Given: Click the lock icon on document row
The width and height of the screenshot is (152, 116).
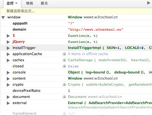Looking at the screenshot, I should tap(64, 97).
